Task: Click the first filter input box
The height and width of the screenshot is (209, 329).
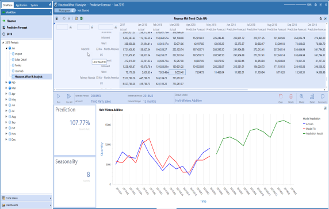Action: coord(62,27)
